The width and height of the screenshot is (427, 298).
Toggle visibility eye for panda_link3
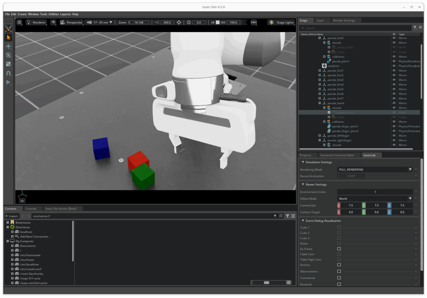pos(394,80)
